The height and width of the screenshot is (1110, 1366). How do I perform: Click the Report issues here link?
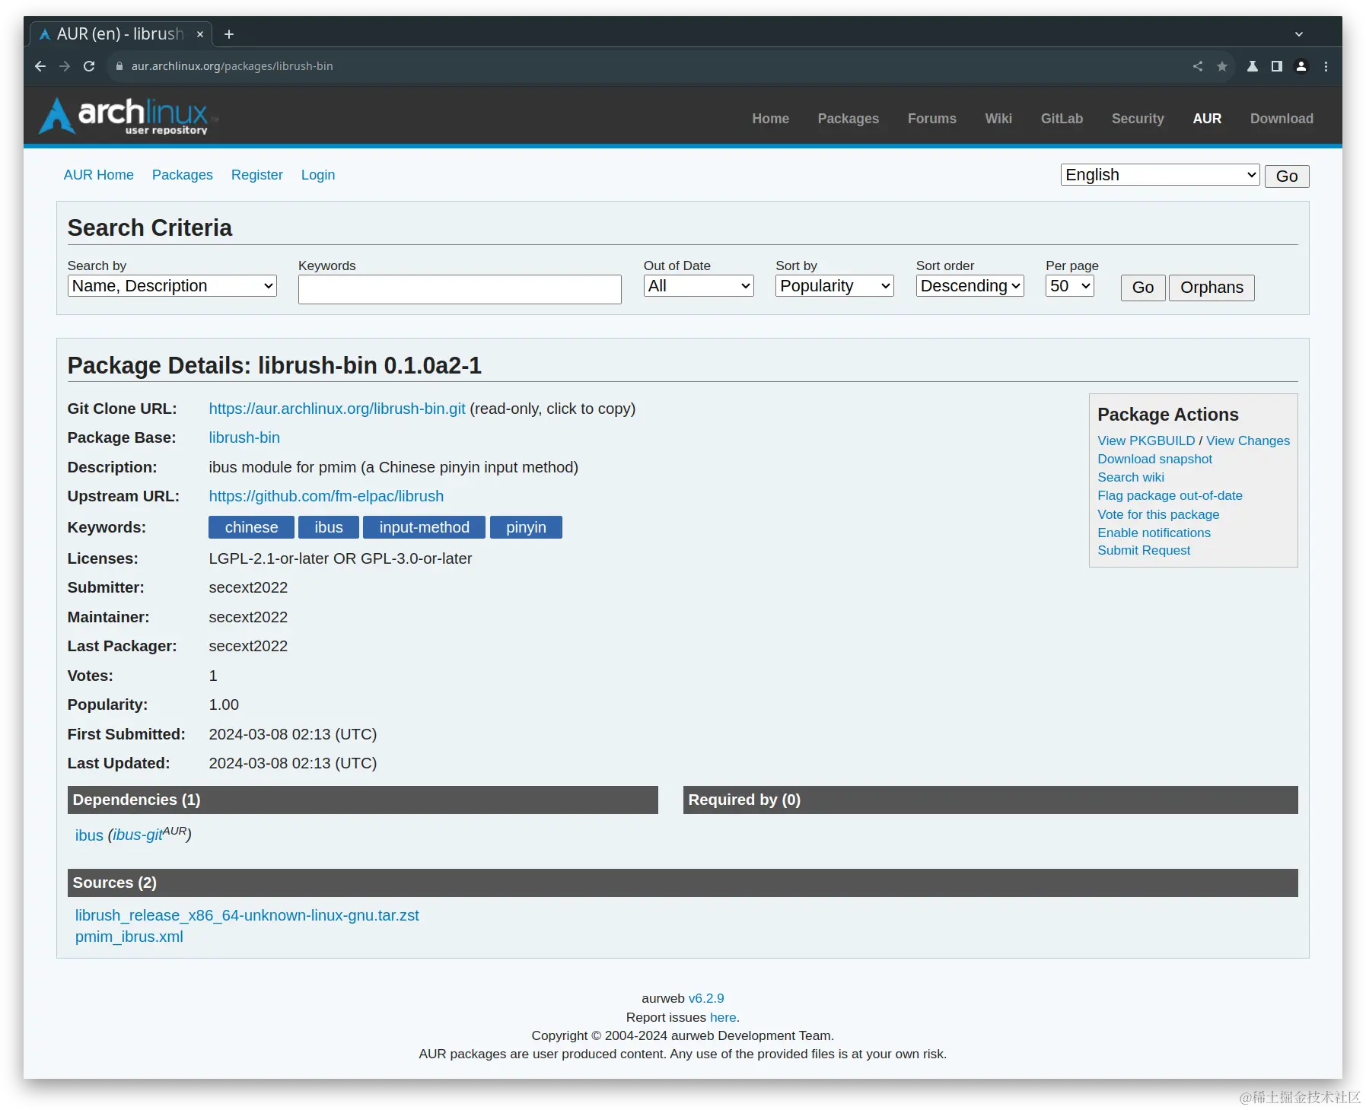(x=723, y=1017)
